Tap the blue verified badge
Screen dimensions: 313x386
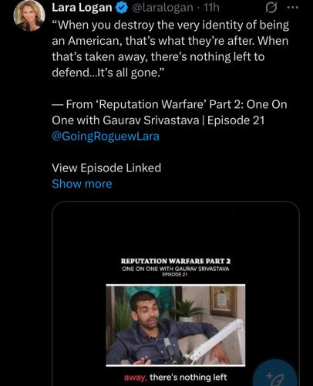pos(123,8)
